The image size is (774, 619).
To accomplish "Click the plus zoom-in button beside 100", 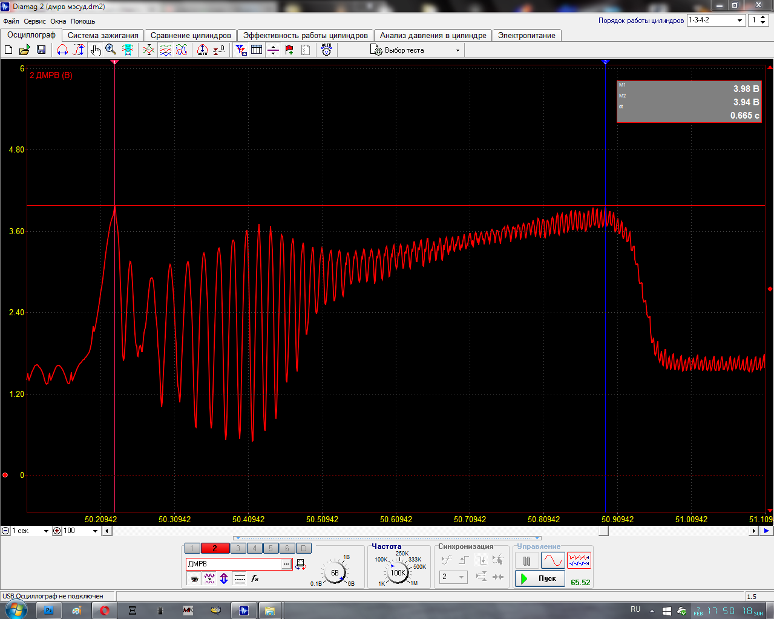I will pos(57,531).
